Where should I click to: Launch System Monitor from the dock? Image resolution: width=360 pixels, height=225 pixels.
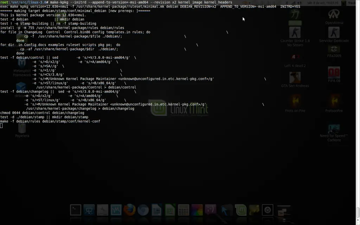[x=116, y=210]
